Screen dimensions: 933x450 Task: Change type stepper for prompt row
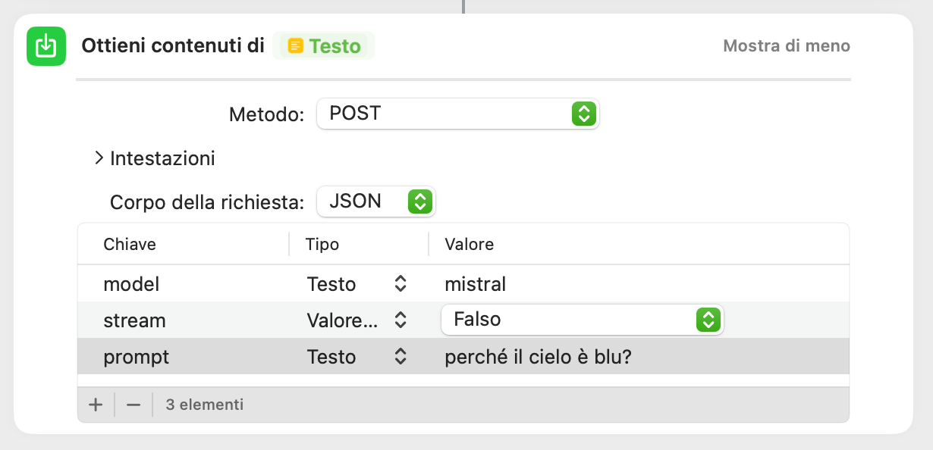(x=401, y=357)
